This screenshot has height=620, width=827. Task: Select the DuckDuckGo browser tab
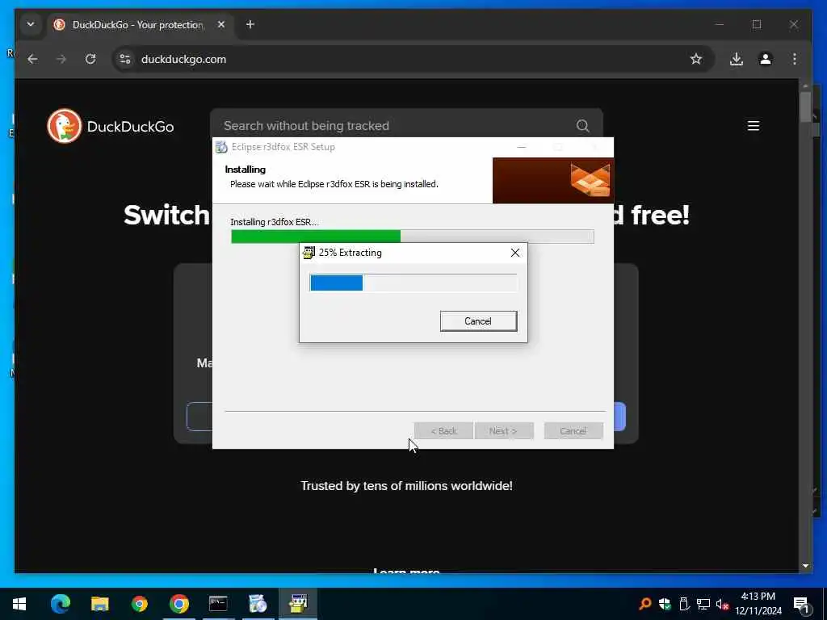(141, 25)
